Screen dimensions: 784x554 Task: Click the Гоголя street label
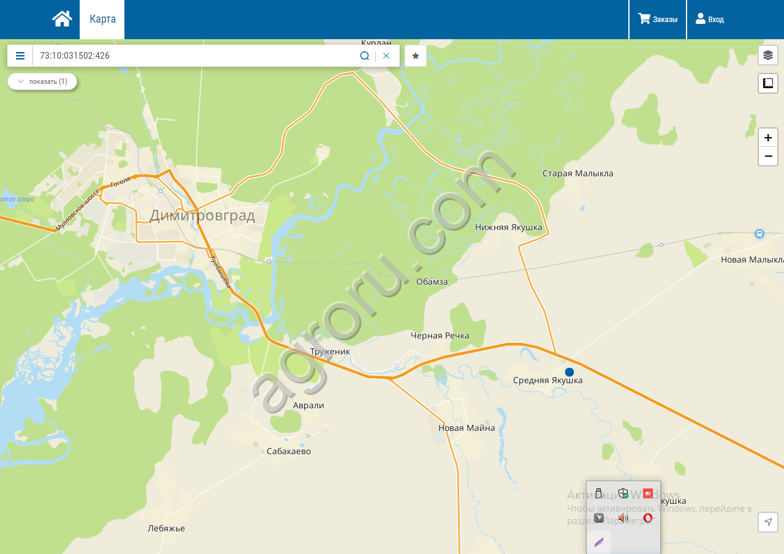pos(121,182)
